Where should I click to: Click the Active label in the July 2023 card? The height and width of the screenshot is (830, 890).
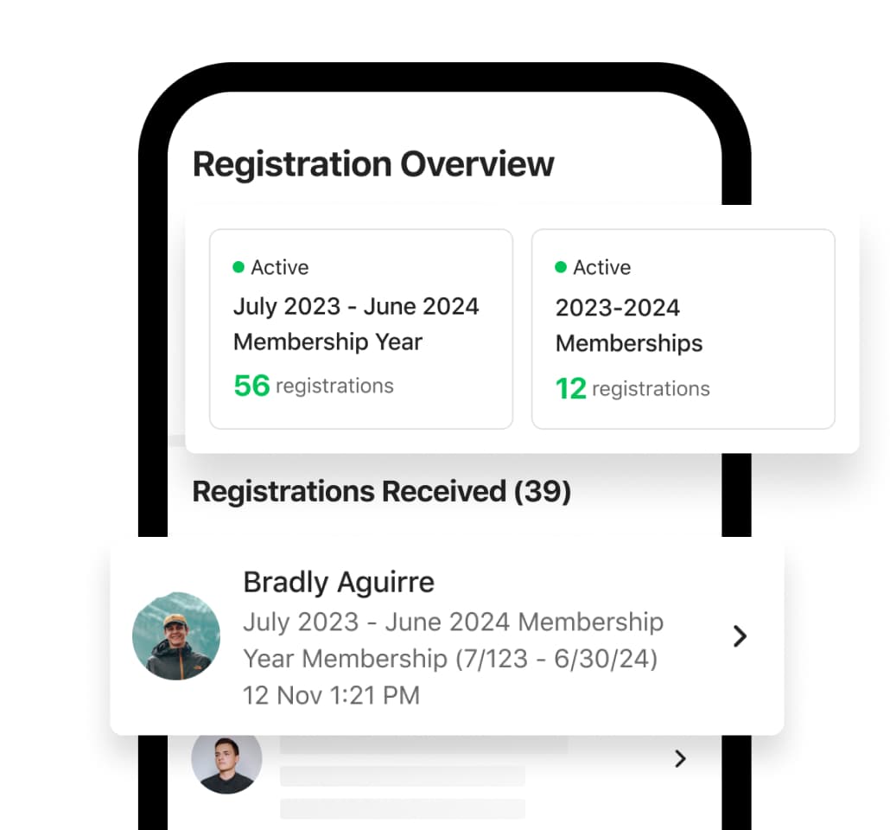tap(279, 267)
